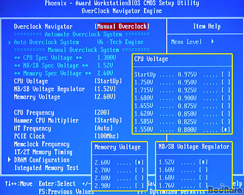Select the radio bracket on the StartUp row
The width and height of the screenshot is (244, 195).
[226, 74]
